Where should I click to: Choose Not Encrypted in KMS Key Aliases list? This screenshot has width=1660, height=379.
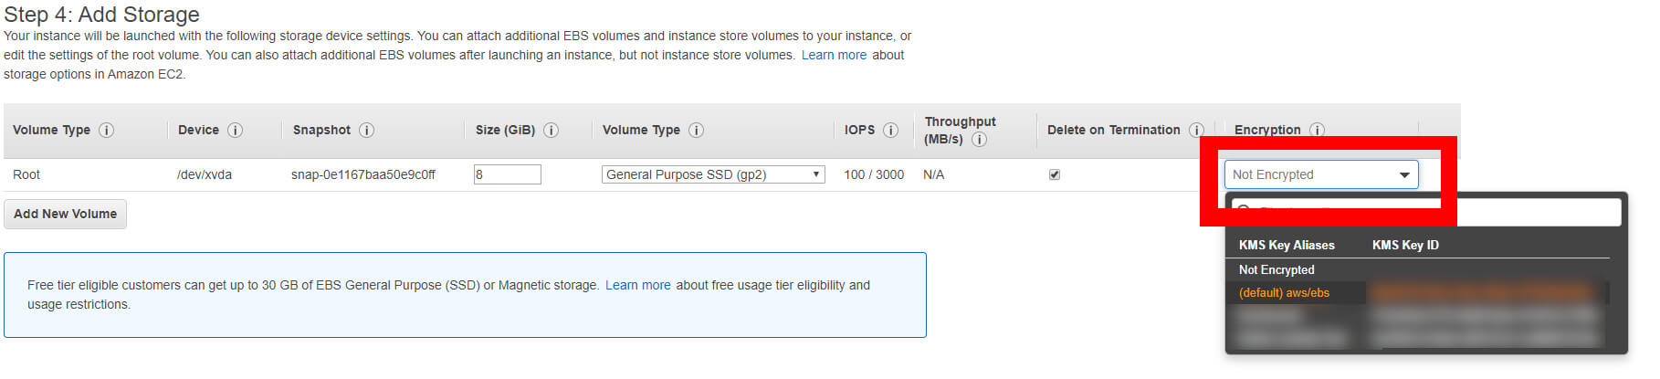point(1277,270)
